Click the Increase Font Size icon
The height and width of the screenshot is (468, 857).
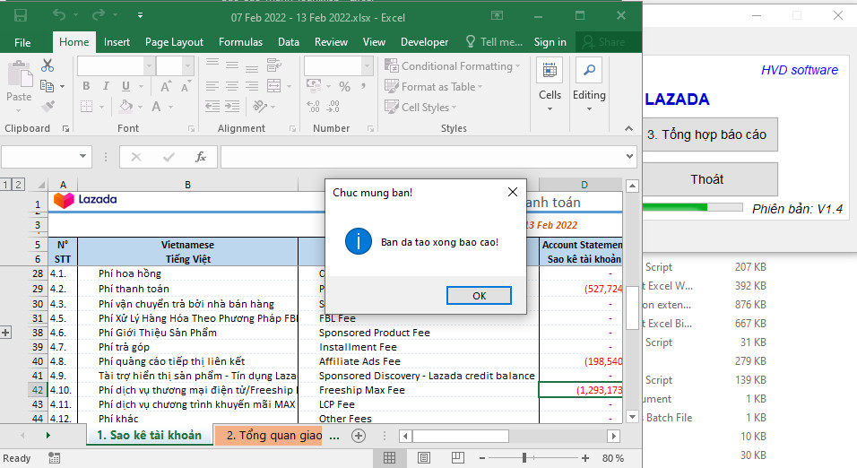[166, 86]
